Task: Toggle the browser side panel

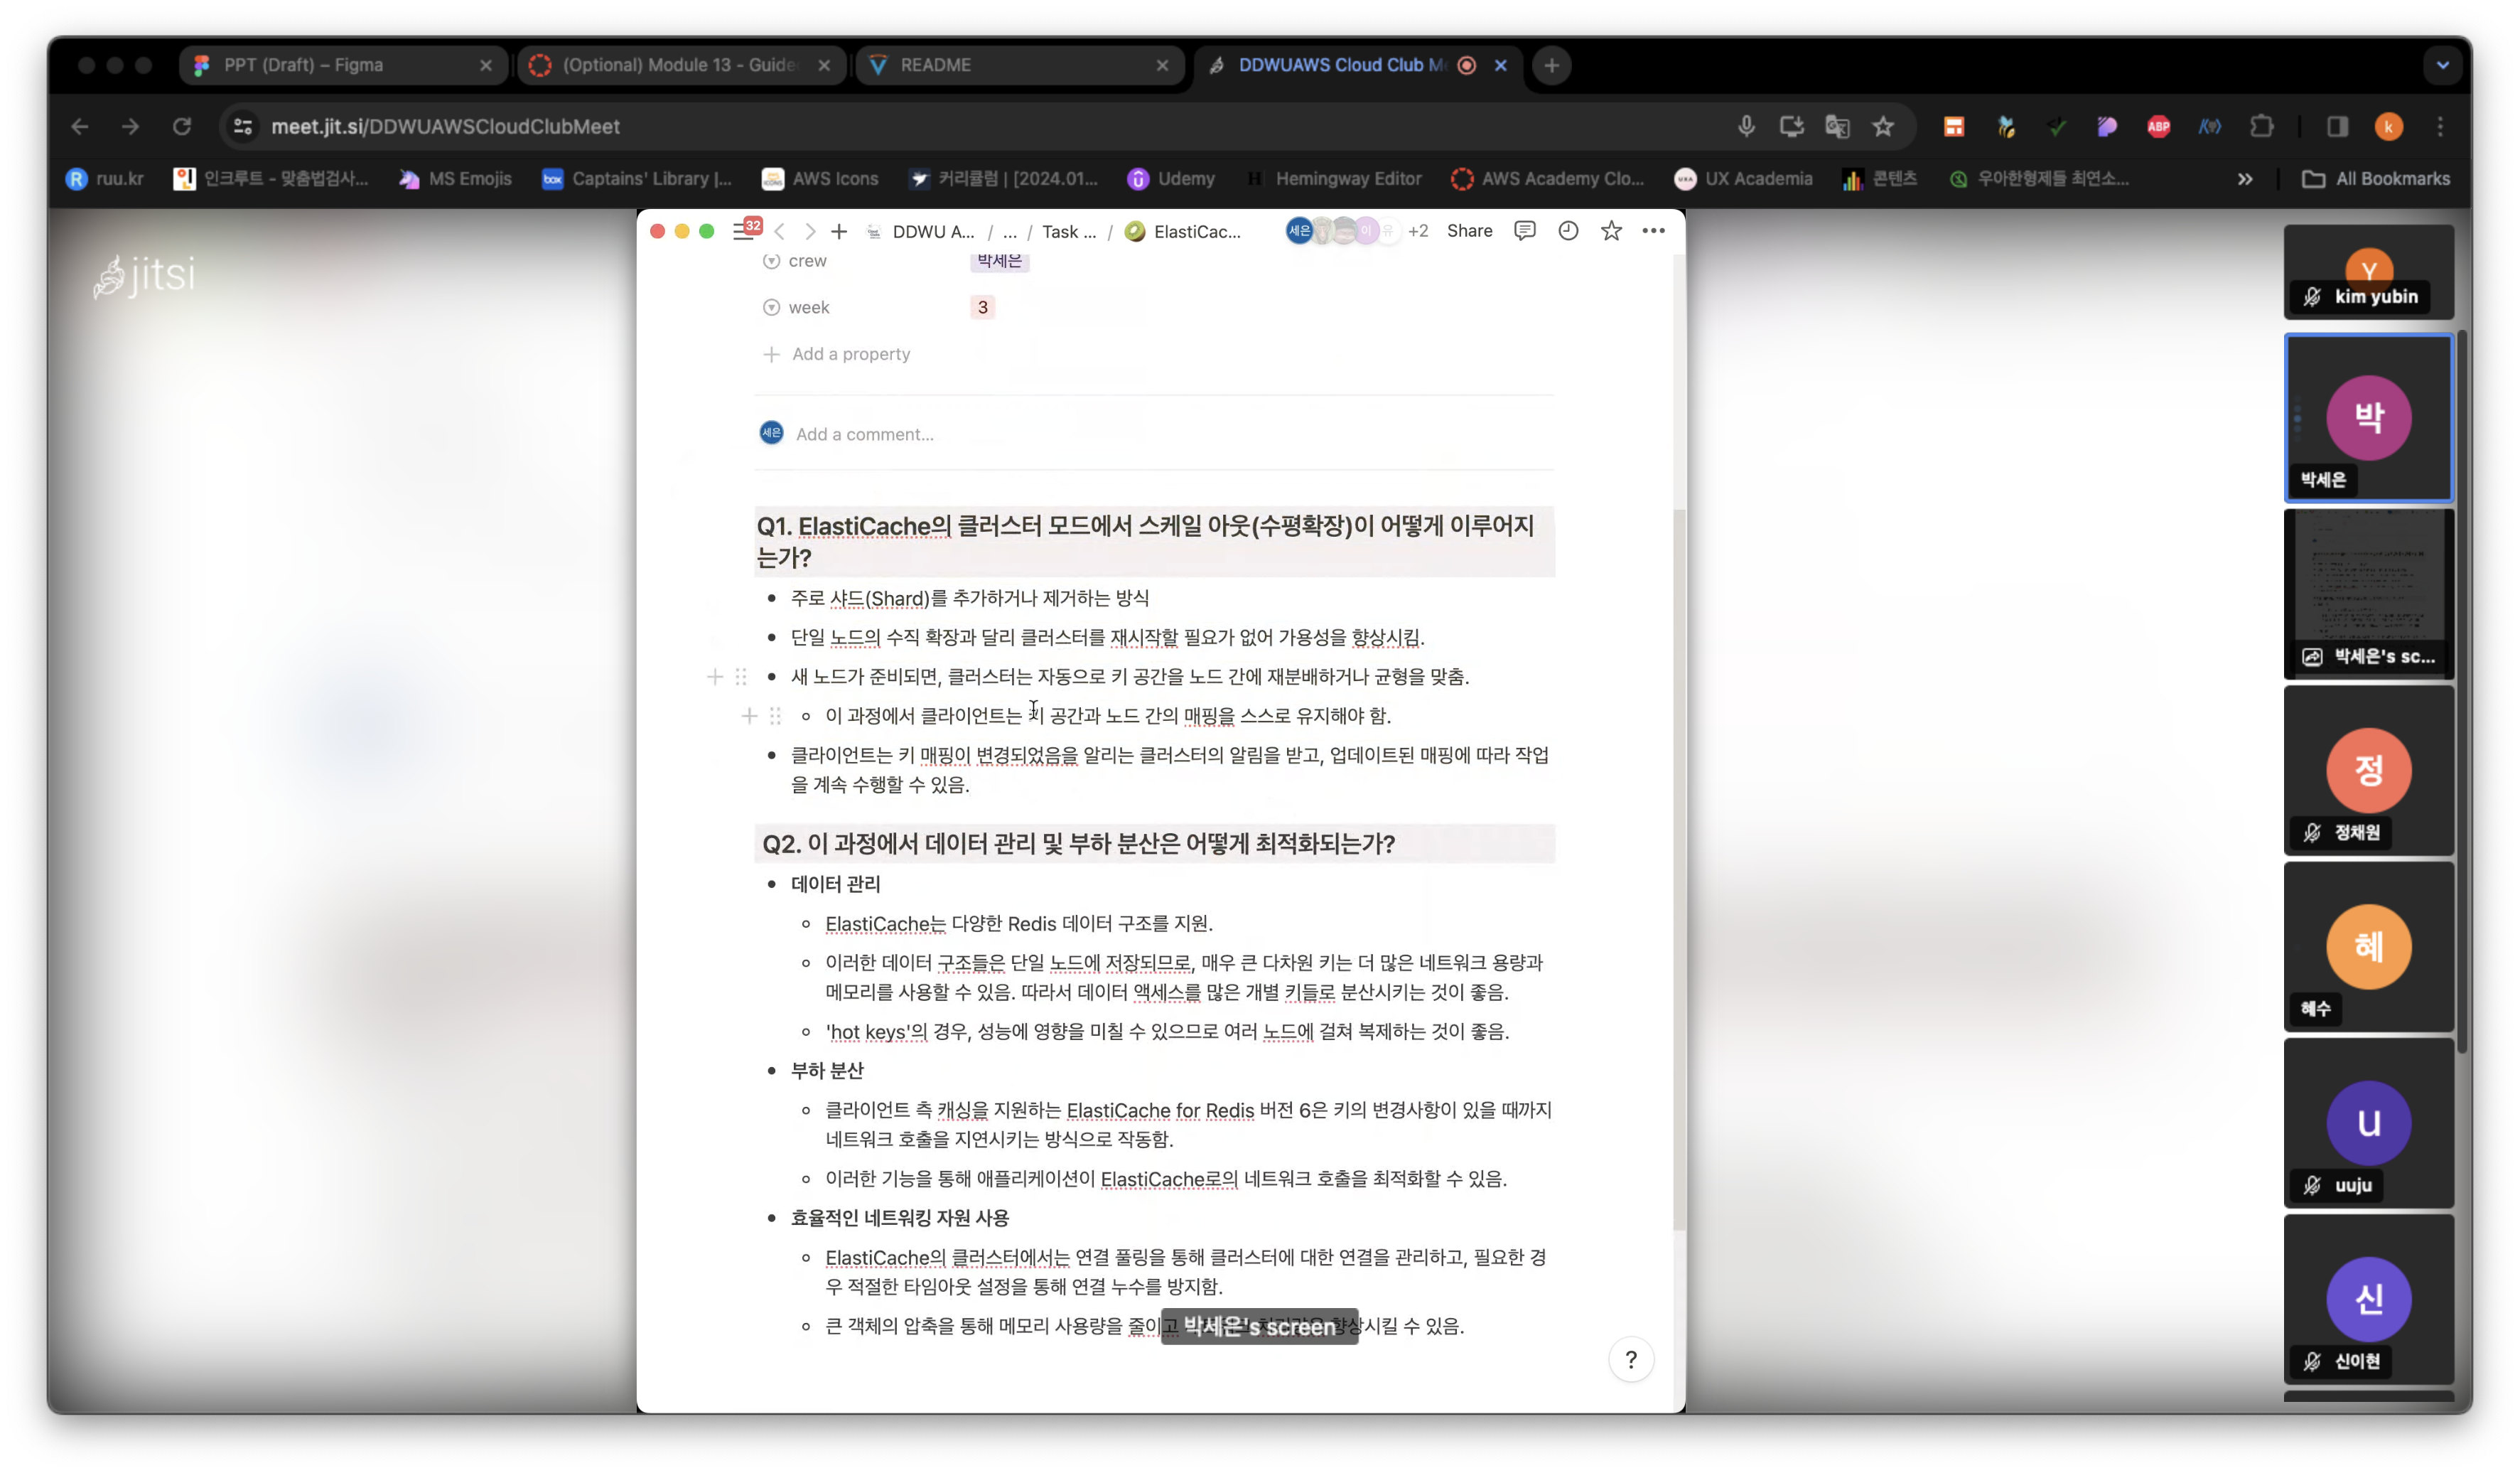Action: (2337, 126)
